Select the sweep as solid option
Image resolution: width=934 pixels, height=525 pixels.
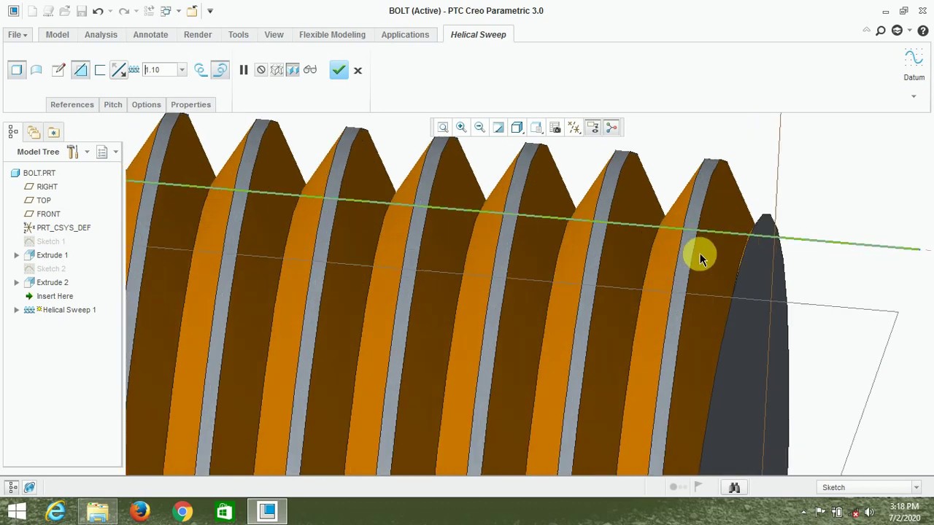[x=17, y=70]
